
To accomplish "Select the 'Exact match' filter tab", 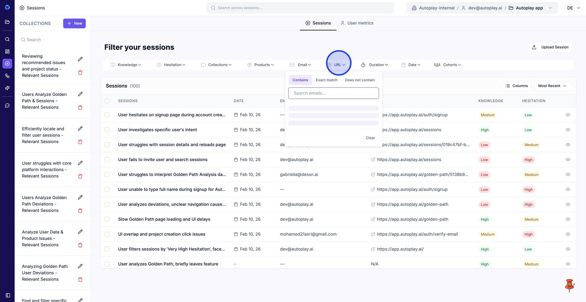I will point(326,80).
